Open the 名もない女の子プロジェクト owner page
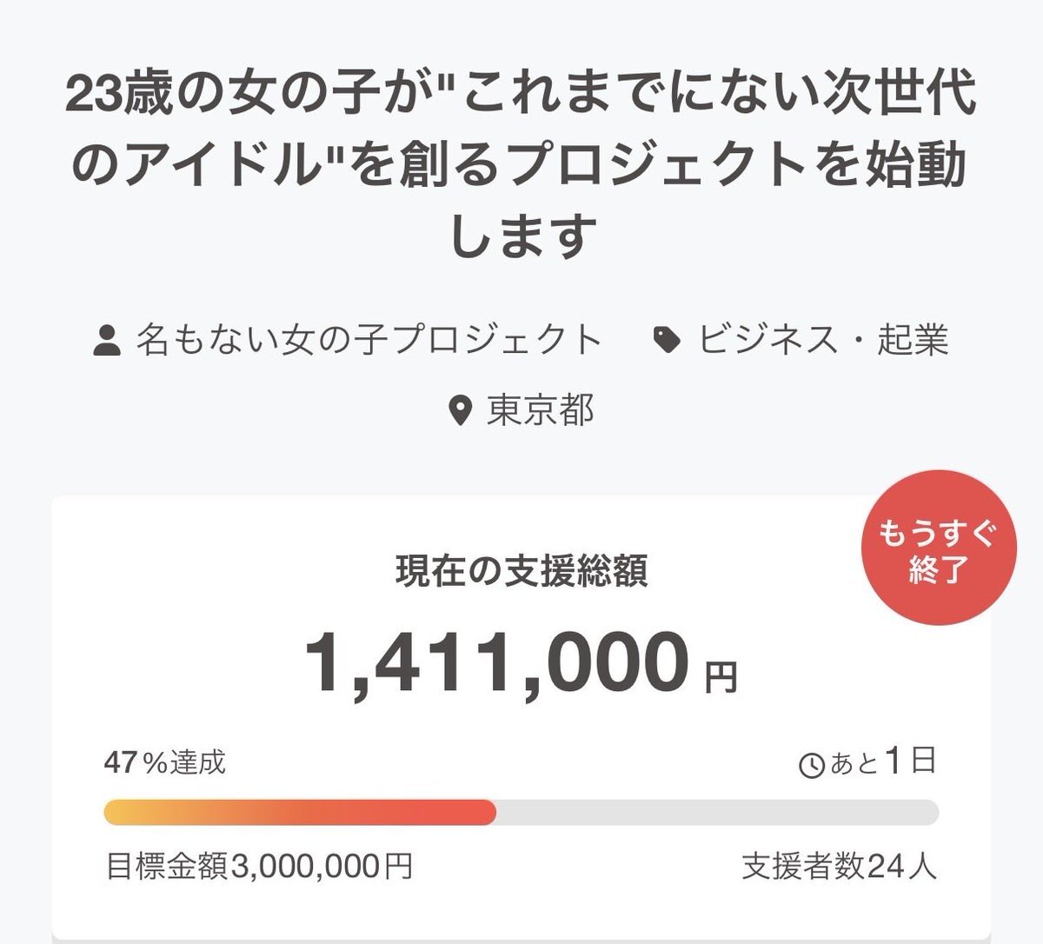 [x=369, y=340]
